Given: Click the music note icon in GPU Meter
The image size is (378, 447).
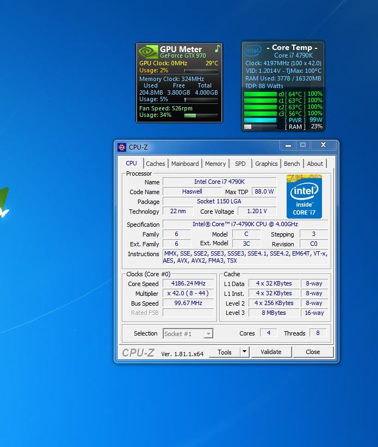Looking at the screenshot, I should (217, 48).
